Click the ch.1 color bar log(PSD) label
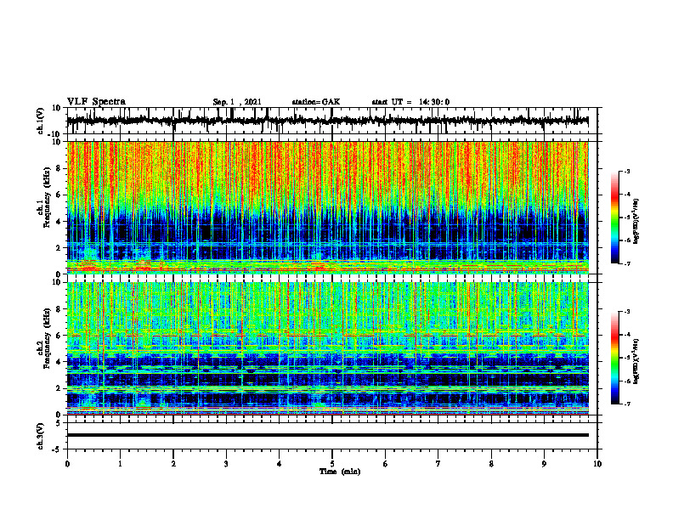The image size is (673, 520). click(x=636, y=221)
